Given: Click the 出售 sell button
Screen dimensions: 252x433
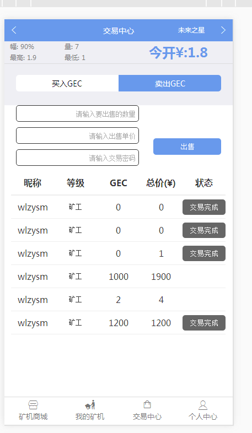Looking at the screenshot, I should click(x=187, y=147).
